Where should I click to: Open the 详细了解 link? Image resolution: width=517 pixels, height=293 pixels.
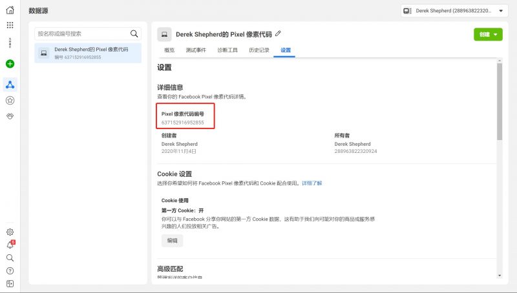point(312,183)
